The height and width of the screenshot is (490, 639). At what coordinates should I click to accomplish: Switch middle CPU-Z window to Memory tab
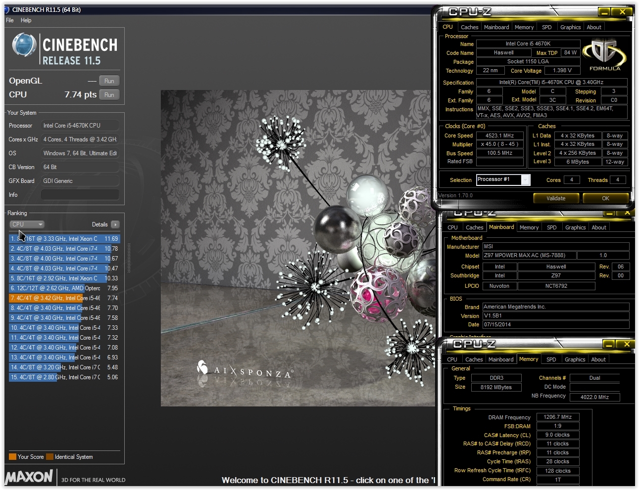[529, 227]
